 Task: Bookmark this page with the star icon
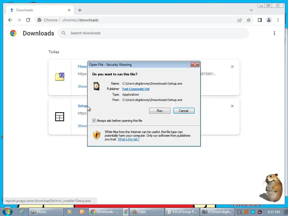(249, 20)
